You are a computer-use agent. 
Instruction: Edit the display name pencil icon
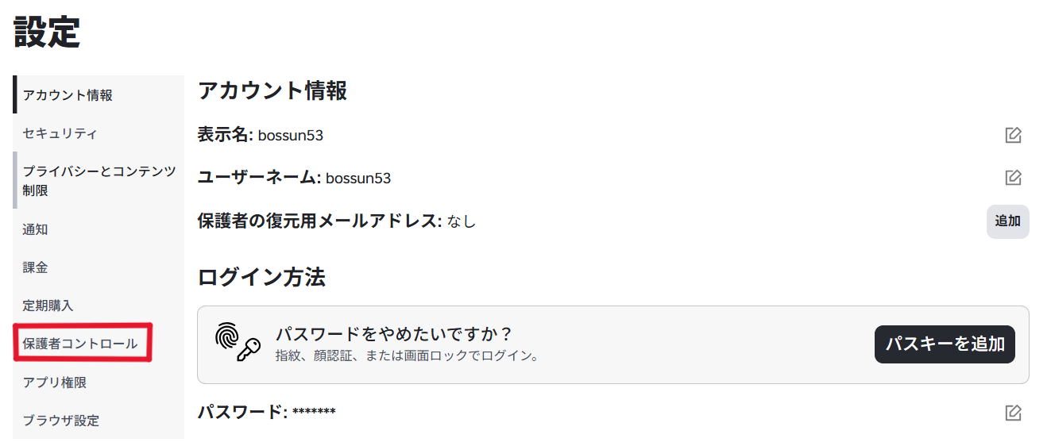(1013, 135)
